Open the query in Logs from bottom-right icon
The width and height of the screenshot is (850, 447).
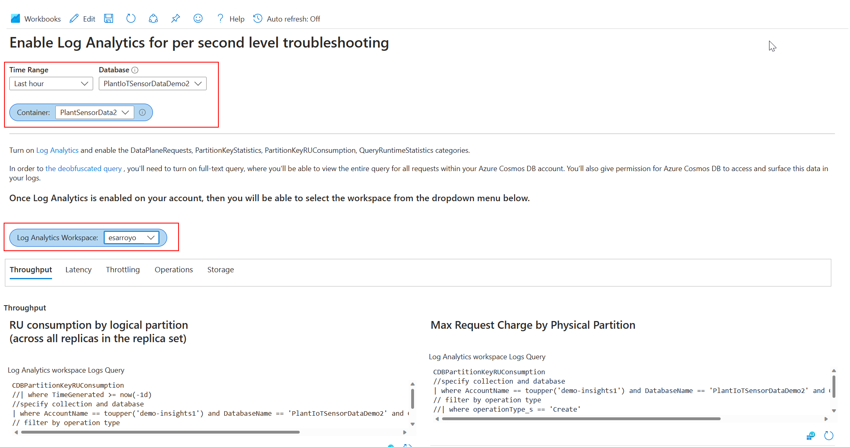[810, 435]
